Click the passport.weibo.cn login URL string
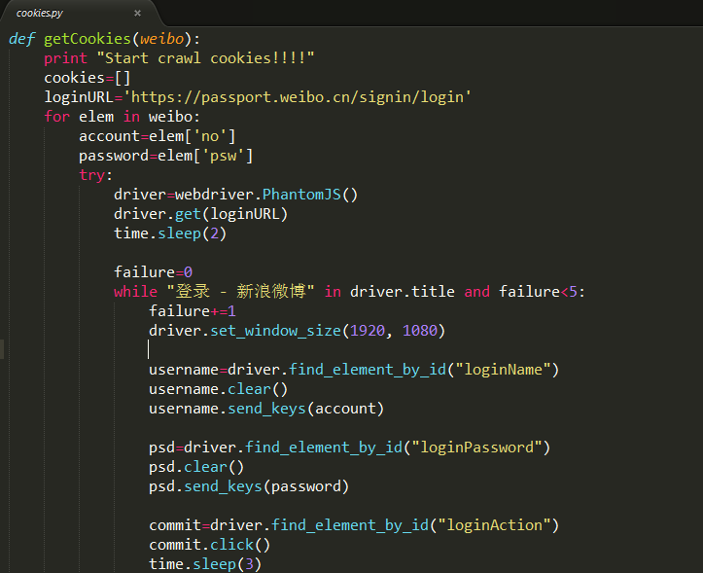Screen dimensions: 703x573 click(x=298, y=97)
